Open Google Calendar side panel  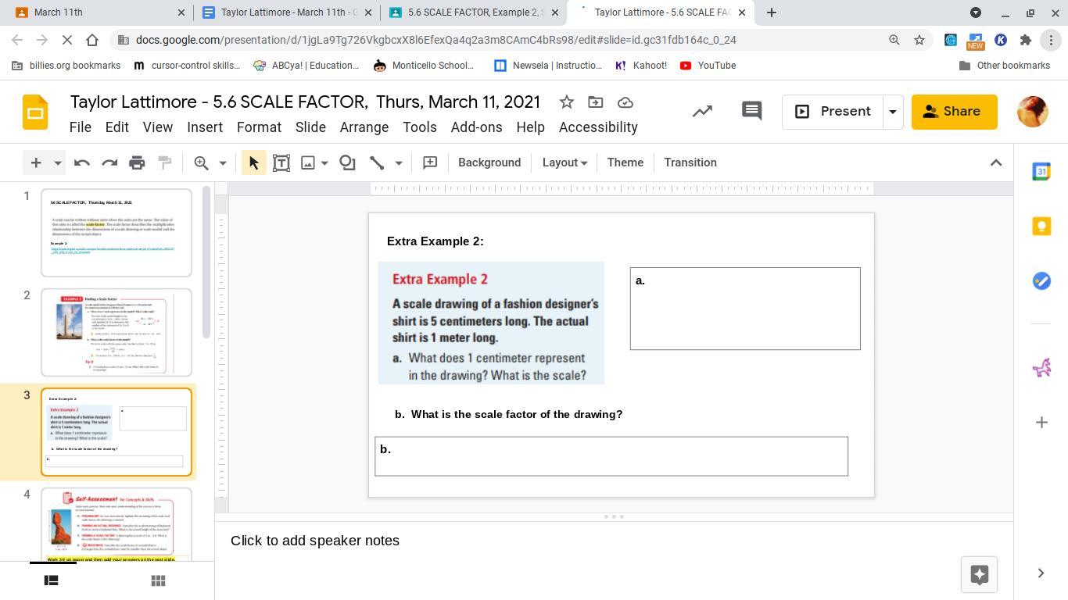pyautogui.click(x=1041, y=172)
